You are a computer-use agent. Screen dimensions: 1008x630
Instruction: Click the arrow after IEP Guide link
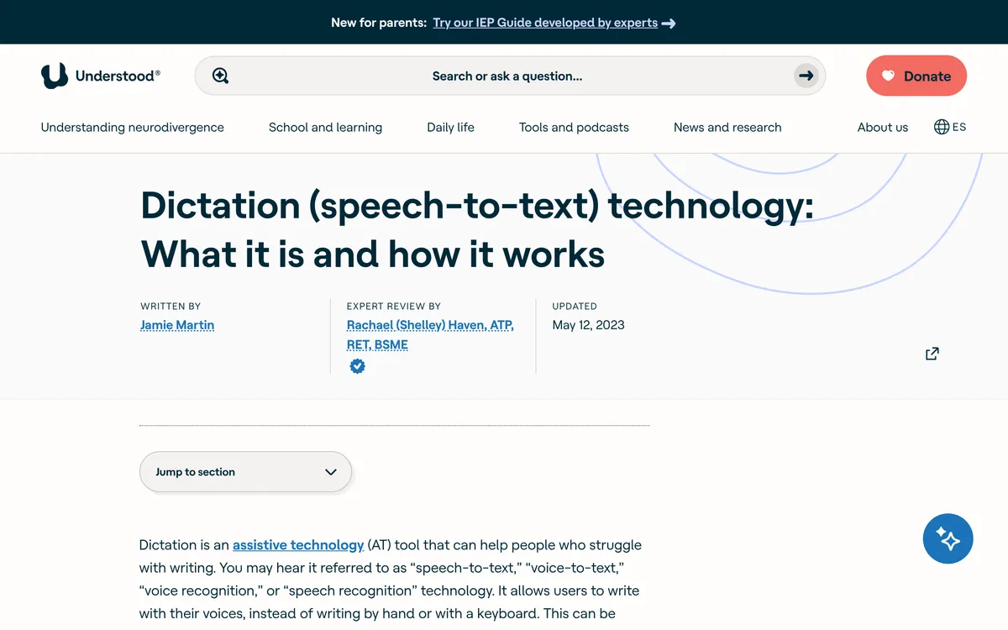click(669, 24)
